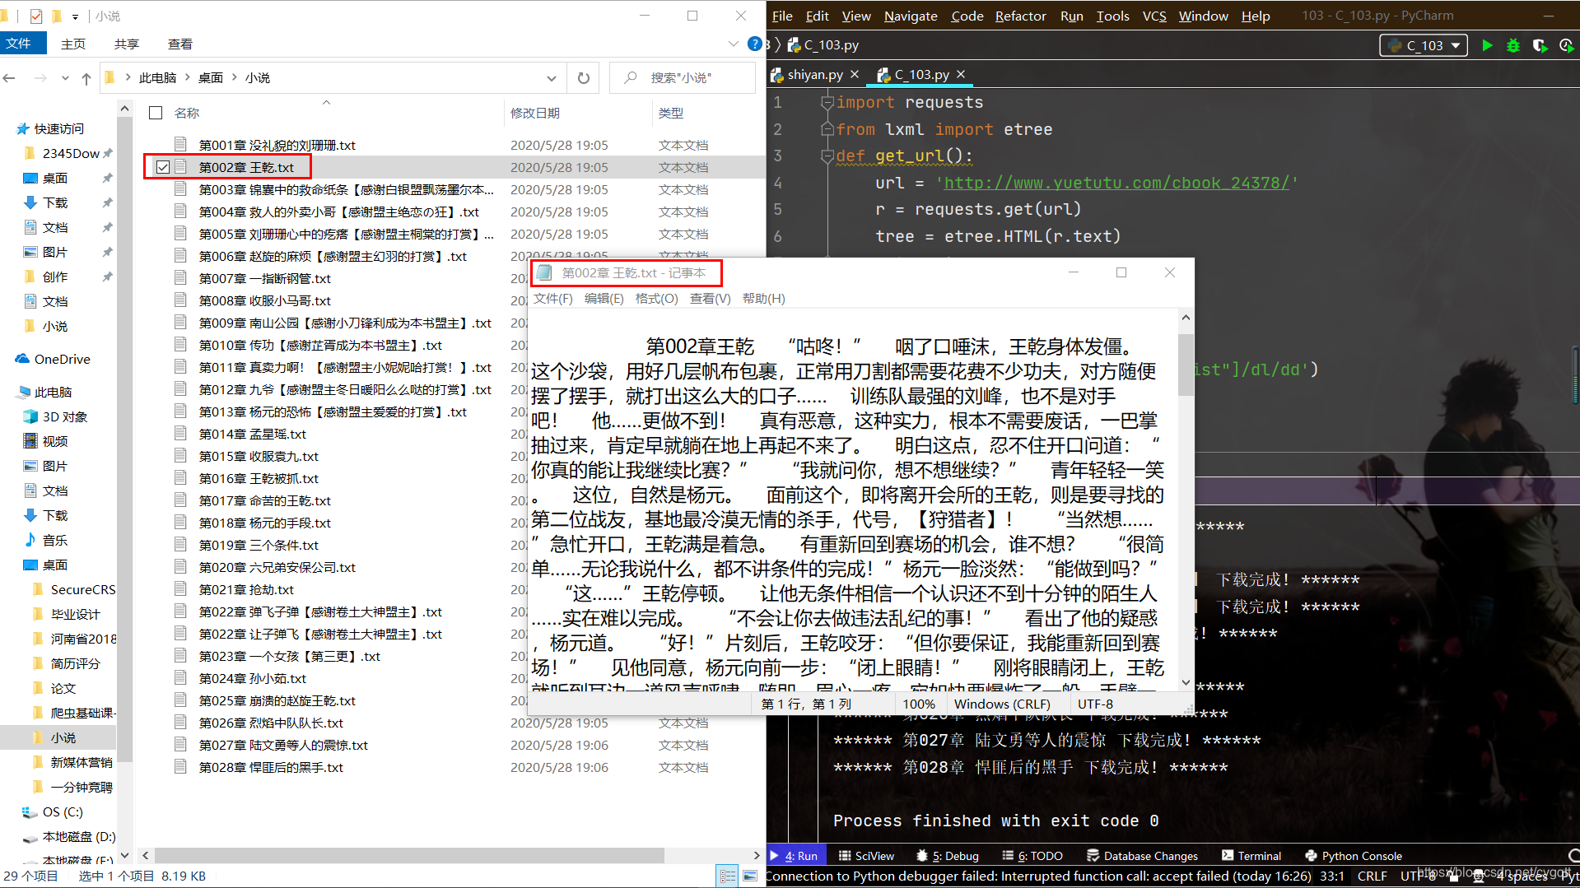Start debugging with the green bug icon
This screenshot has width=1580, height=888.
tap(1513, 45)
